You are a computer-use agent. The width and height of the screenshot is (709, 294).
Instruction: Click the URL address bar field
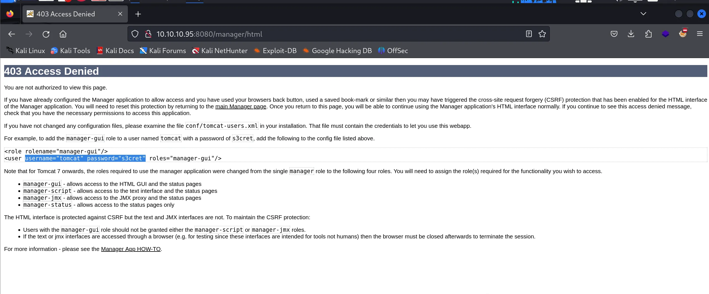(x=334, y=34)
